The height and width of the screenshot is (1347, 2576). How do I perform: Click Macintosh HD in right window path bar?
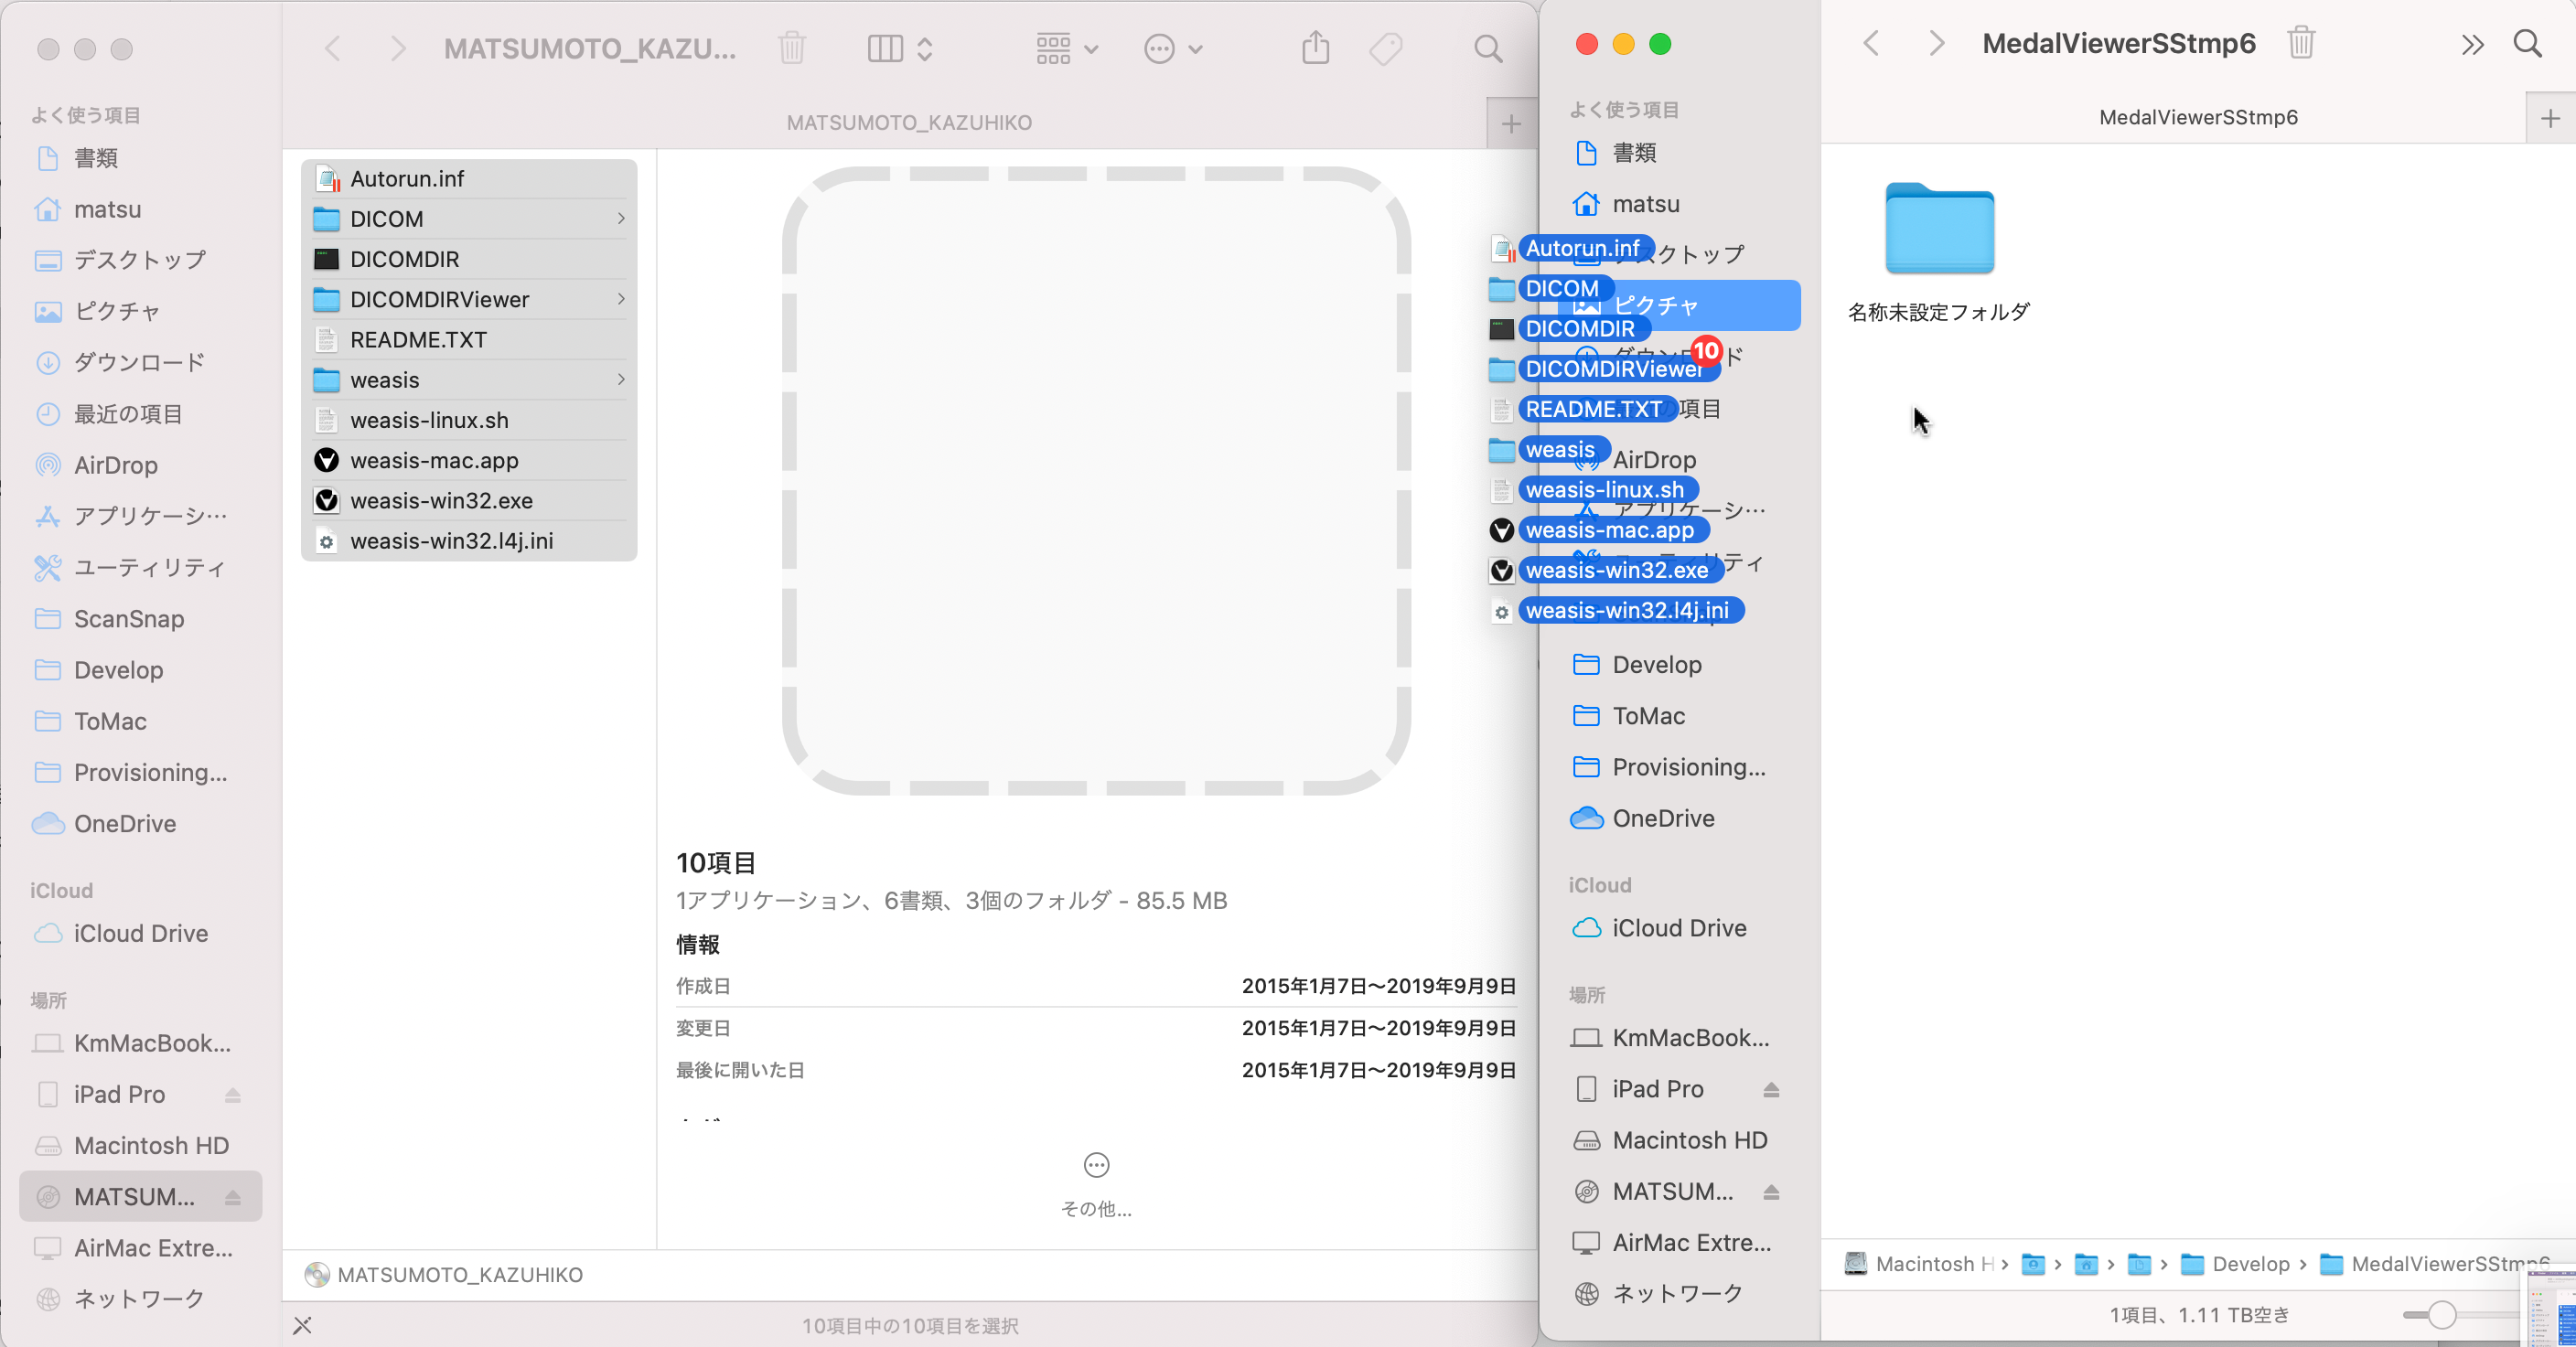(x=1920, y=1263)
